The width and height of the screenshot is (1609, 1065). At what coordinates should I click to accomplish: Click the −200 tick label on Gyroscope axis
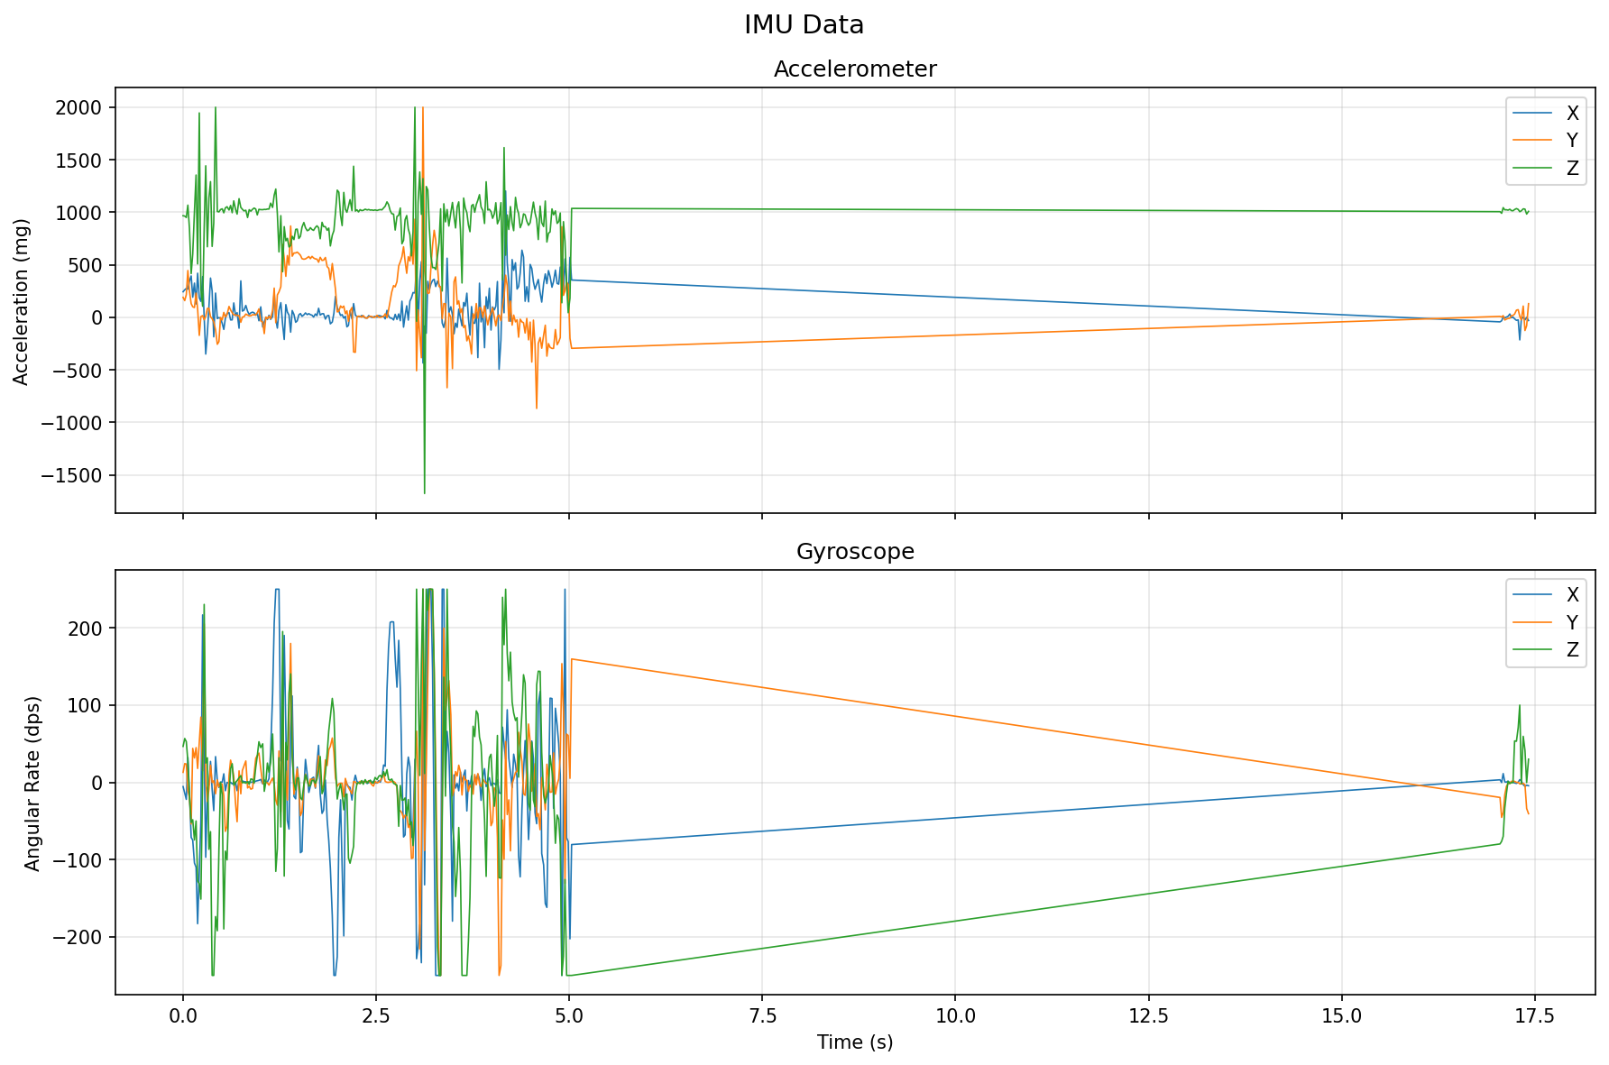coord(79,937)
